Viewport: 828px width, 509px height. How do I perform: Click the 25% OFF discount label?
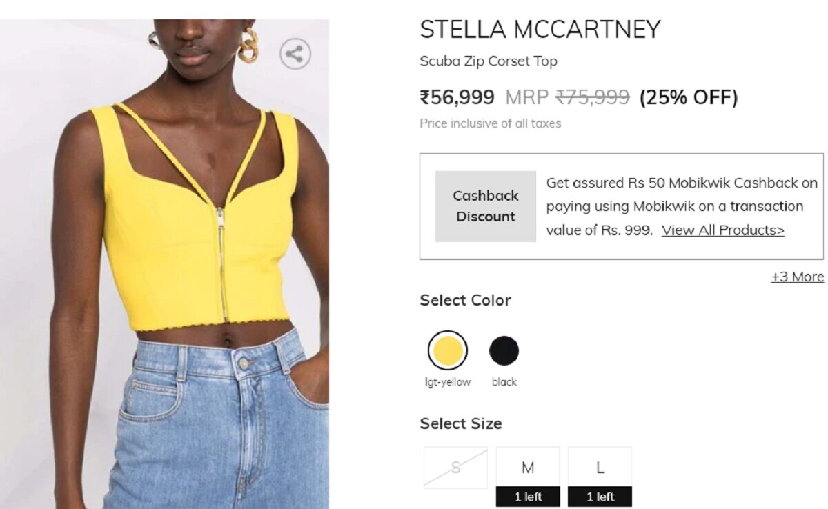tap(689, 97)
